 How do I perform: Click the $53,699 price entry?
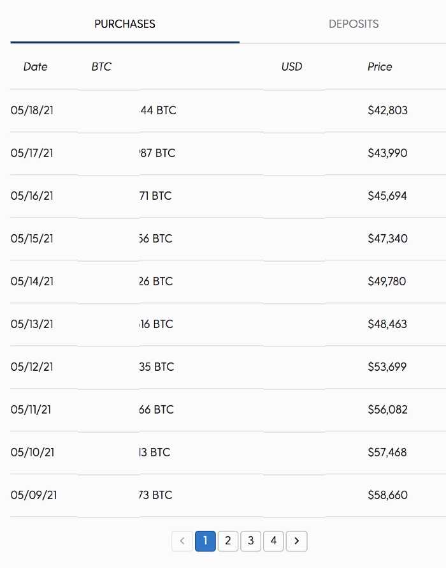click(387, 367)
